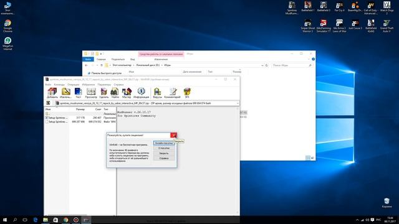The width and height of the screenshot is (399, 224).
Task: Open the Microsoft Store taskbar icon
Action: pos(55,220)
